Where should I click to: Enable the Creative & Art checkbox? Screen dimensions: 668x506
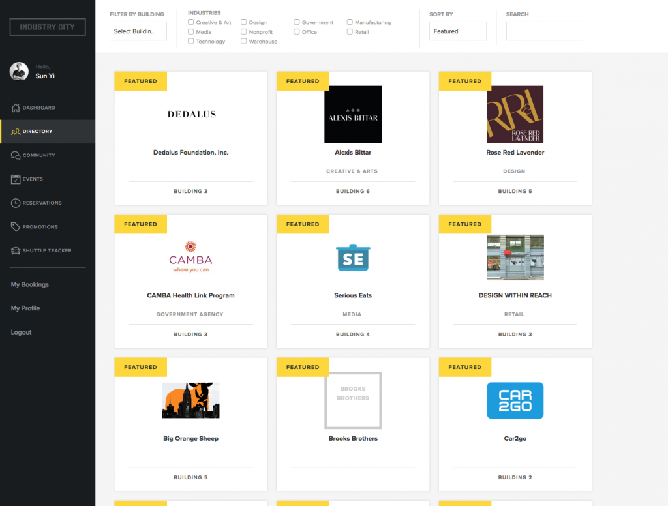point(191,22)
